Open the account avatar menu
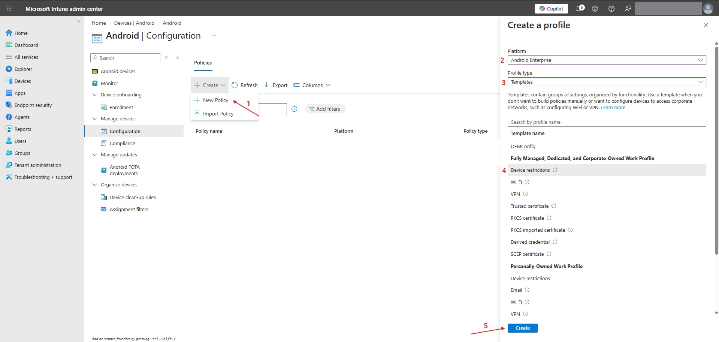Viewport: 719px width, 342px height. (x=708, y=9)
